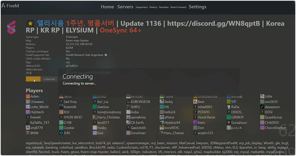Click the pink Elysium server icon
Screen dimensions: 296x156
(x=11, y=27)
